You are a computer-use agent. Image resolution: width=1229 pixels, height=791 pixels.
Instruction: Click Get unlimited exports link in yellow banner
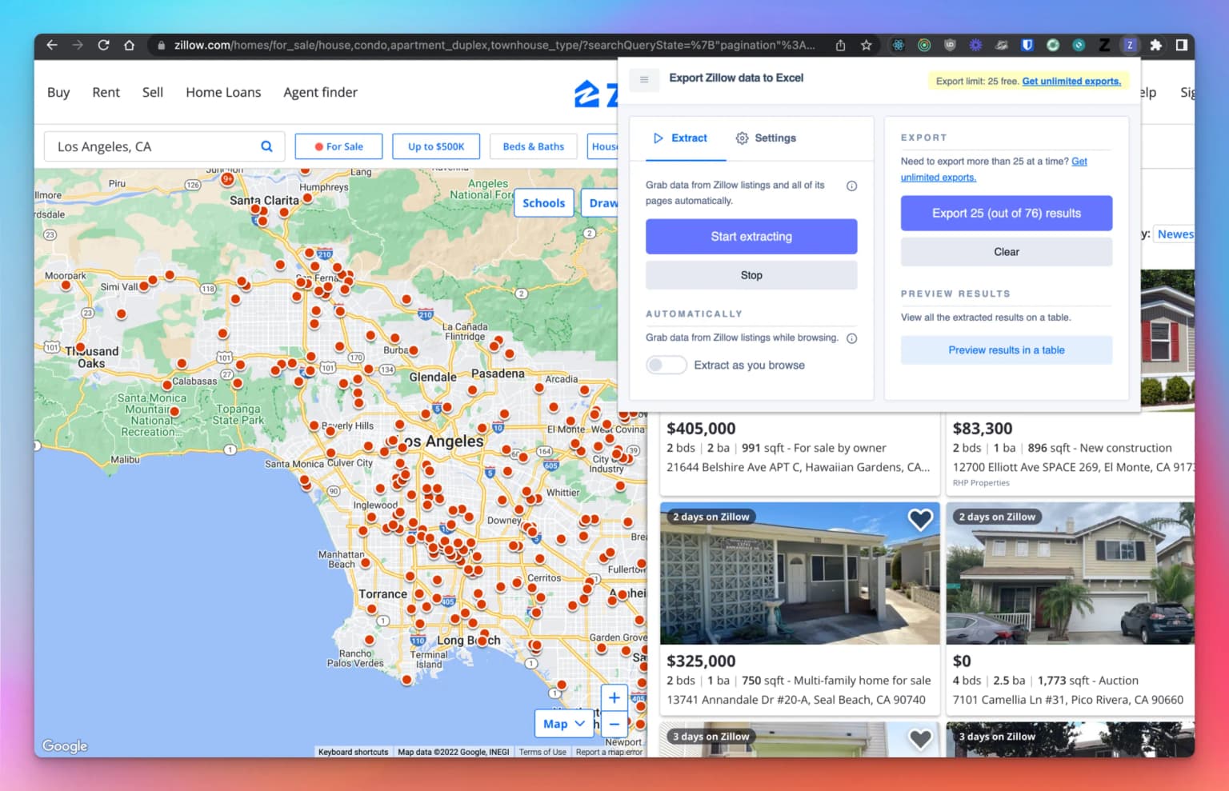1071,81
